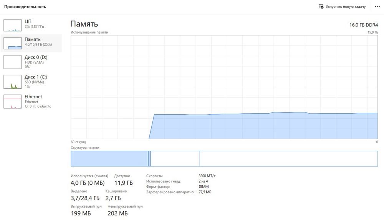The image size is (384, 220).
Task: Click the in-use segment of memory composition bar
Action: click(x=109, y=158)
